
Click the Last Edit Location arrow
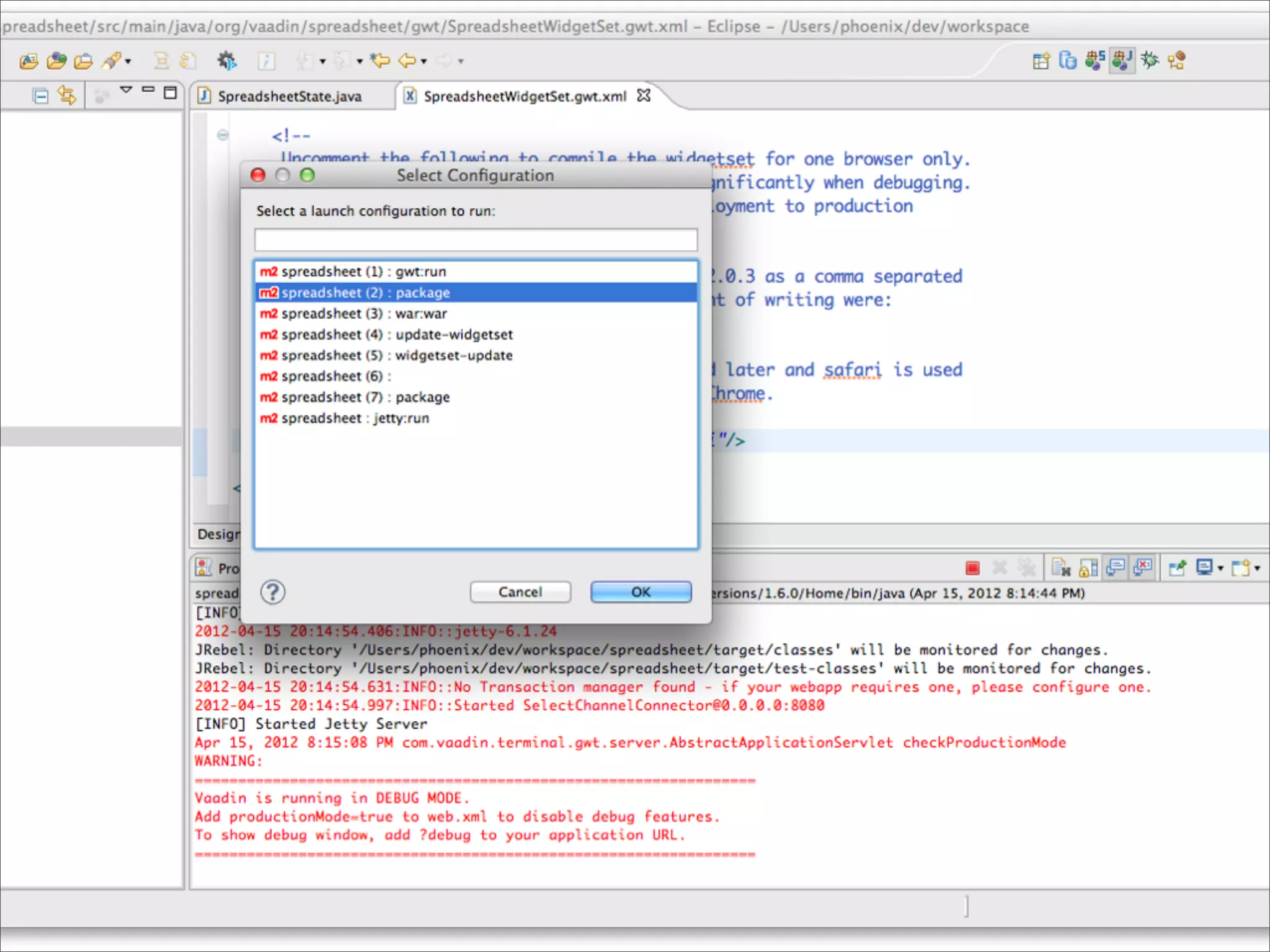point(380,61)
